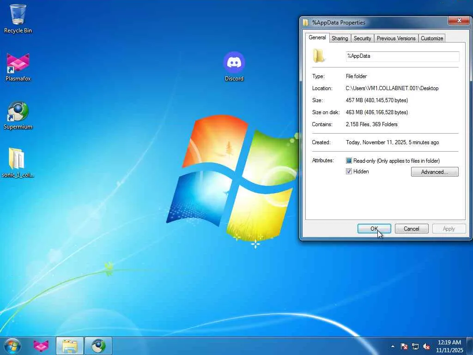Click the large folder icon in General tab
The height and width of the screenshot is (355, 473).
319,56
